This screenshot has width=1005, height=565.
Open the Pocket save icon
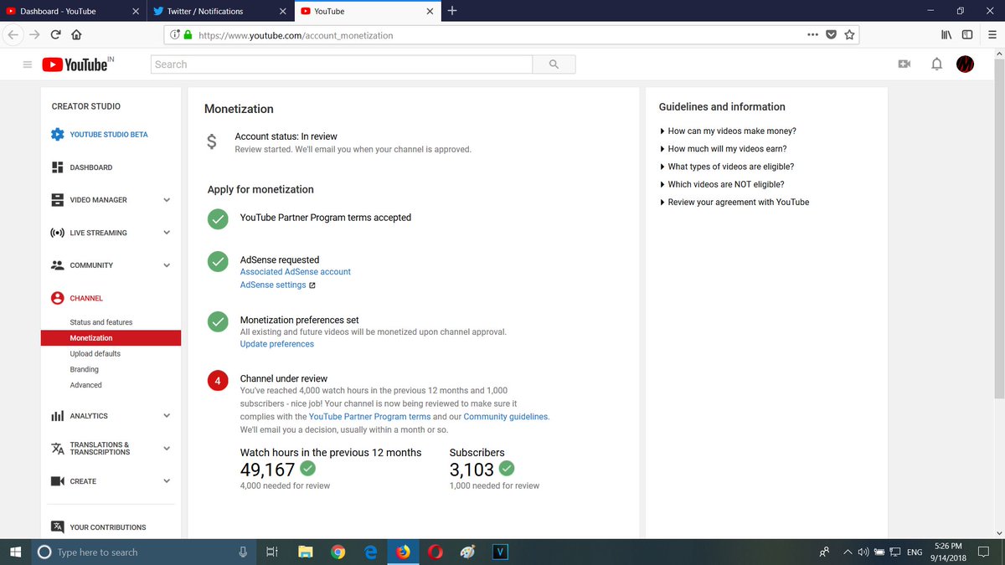click(831, 35)
